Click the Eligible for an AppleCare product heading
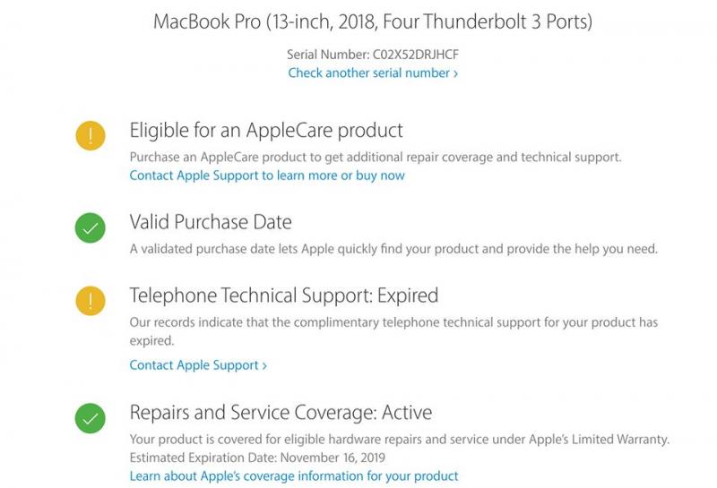This screenshot has width=717, height=488. (266, 131)
